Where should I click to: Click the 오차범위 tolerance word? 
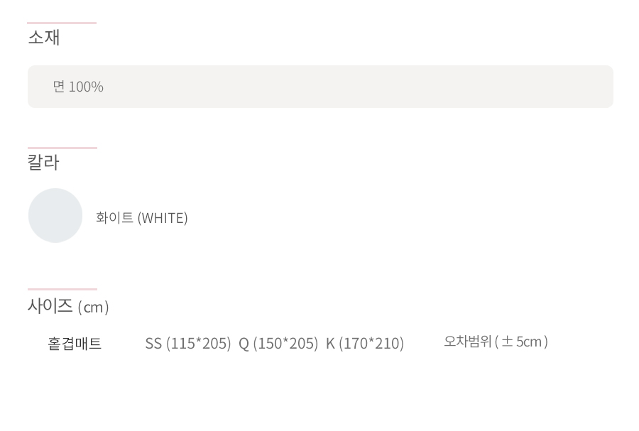(x=467, y=342)
